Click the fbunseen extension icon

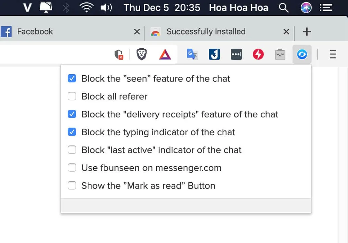coord(302,54)
